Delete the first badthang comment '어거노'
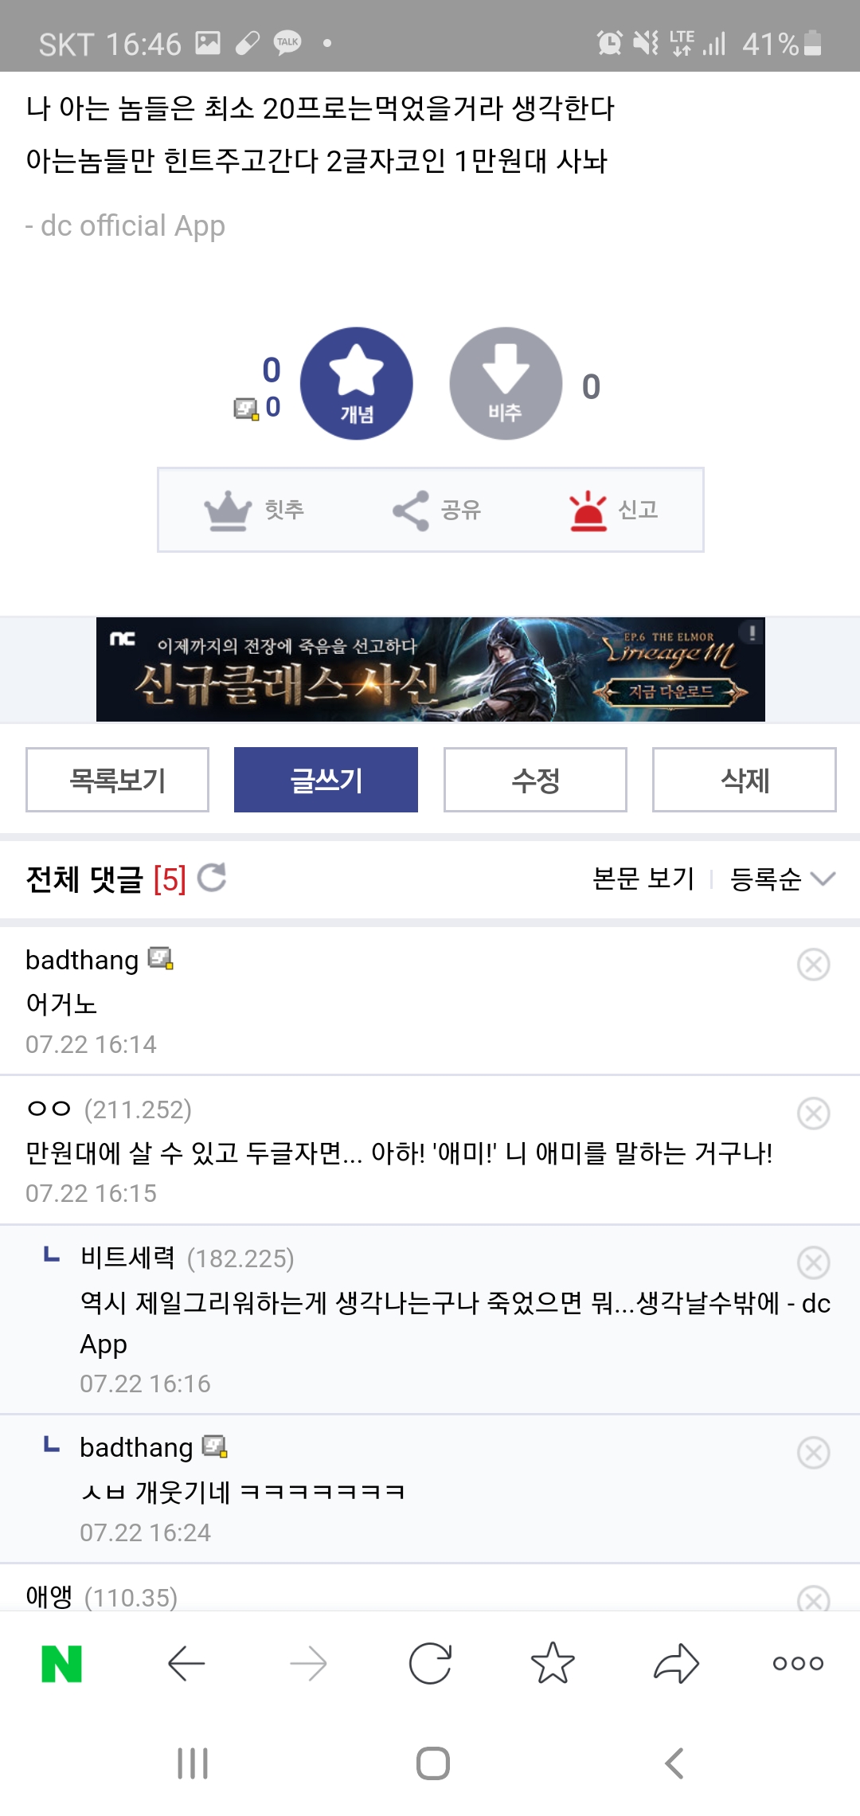Viewport: 860px width, 1816px height. (813, 965)
